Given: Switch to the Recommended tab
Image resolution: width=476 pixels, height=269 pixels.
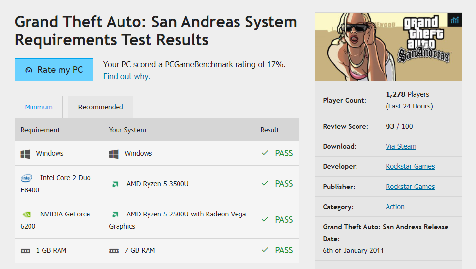Looking at the screenshot, I should pyautogui.click(x=100, y=107).
